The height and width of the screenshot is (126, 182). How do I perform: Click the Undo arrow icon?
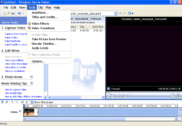click(19, 13)
